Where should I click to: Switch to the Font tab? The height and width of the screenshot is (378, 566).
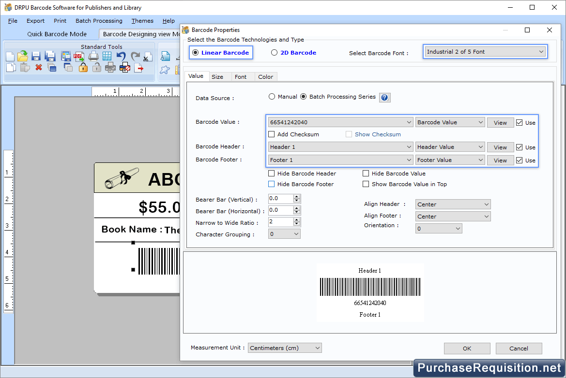click(x=242, y=76)
